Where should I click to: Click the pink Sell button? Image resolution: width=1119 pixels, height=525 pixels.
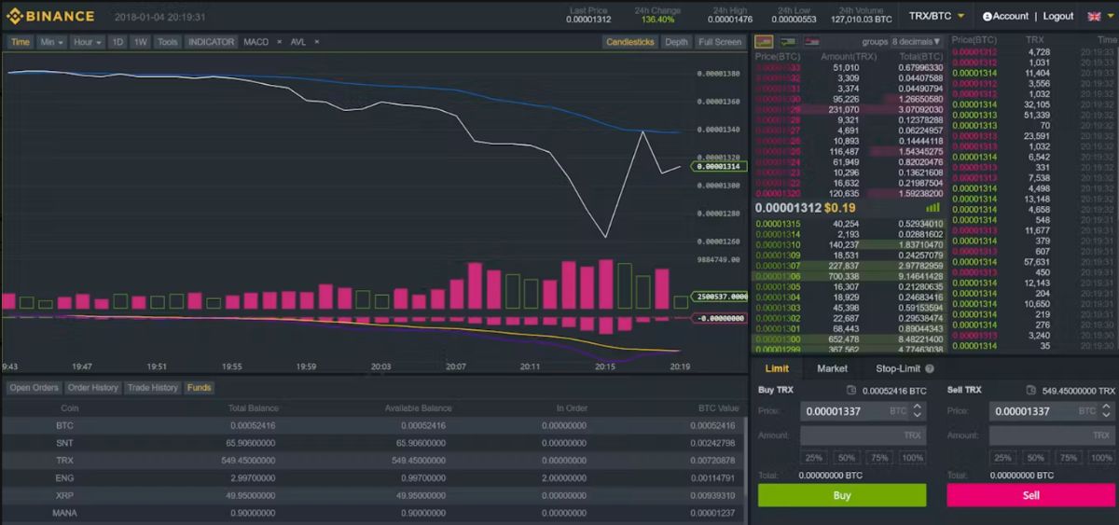(x=1030, y=495)
